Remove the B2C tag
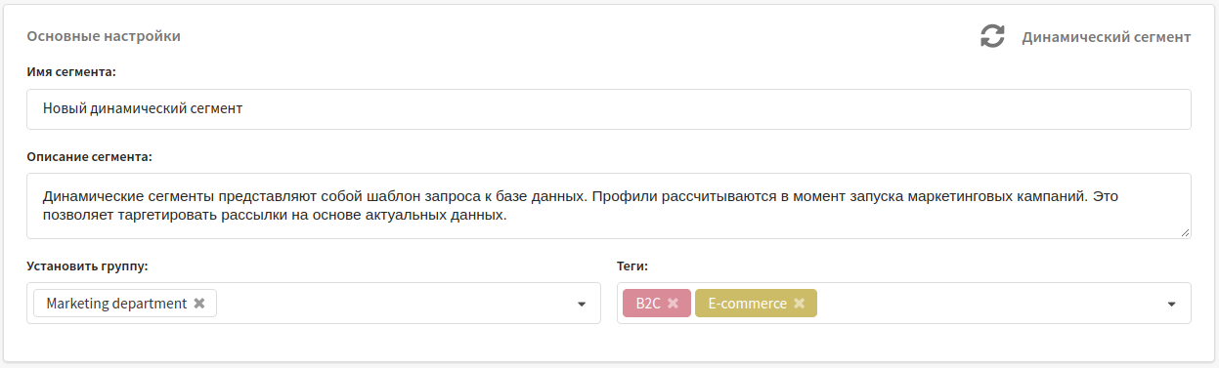The image size is (1219, 368). [x=673, y=304]
